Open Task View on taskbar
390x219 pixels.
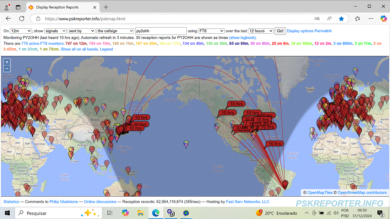tap(110, 213)
